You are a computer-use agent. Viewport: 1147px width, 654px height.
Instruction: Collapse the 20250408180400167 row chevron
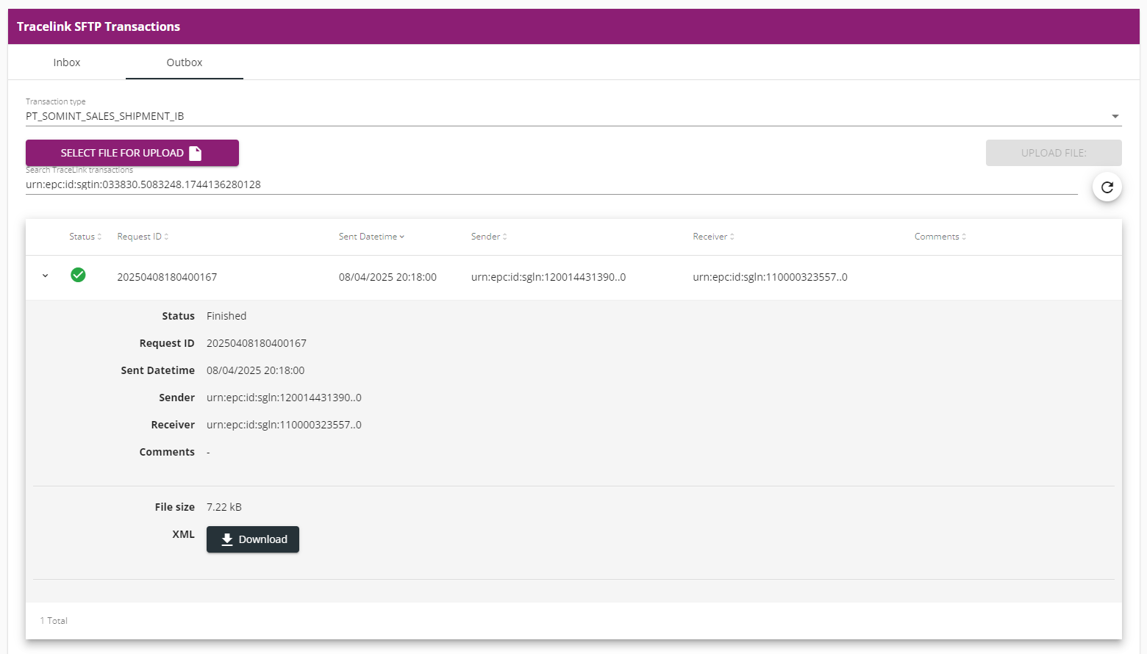(x=45, y=276)
